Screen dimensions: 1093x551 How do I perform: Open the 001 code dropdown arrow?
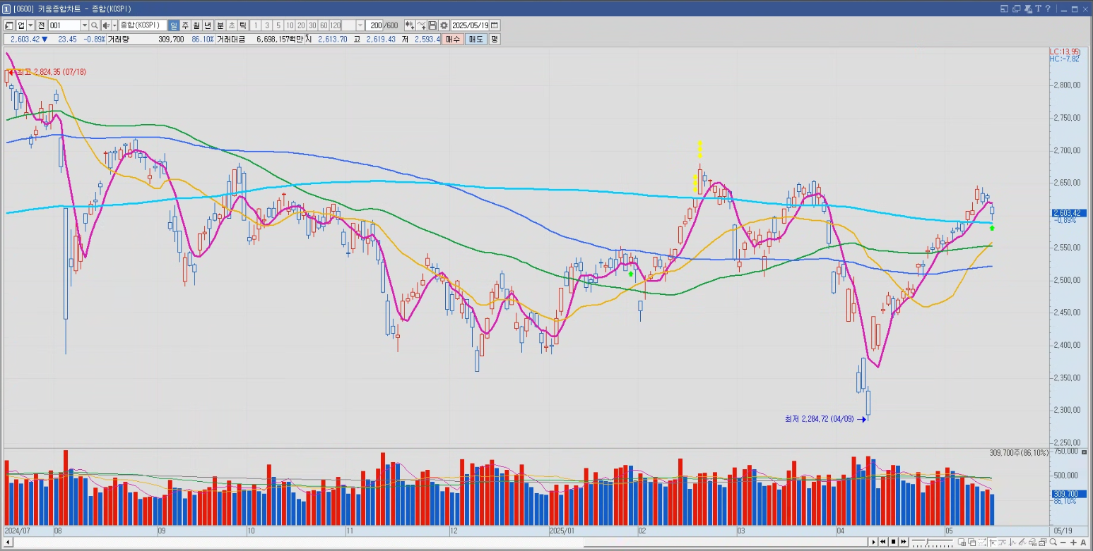(85, 25)
